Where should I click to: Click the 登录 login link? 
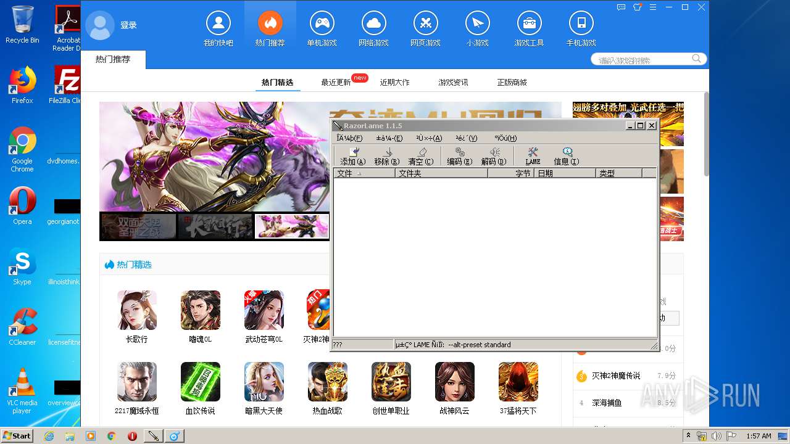(x=128, y=25)
